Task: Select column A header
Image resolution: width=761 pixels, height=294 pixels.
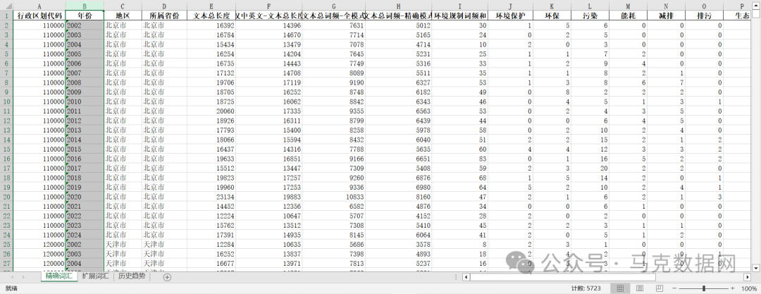Action: [x=39, y=6]
